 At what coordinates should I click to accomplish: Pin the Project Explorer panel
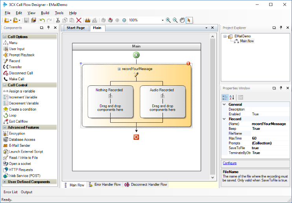tap(281, 28)
